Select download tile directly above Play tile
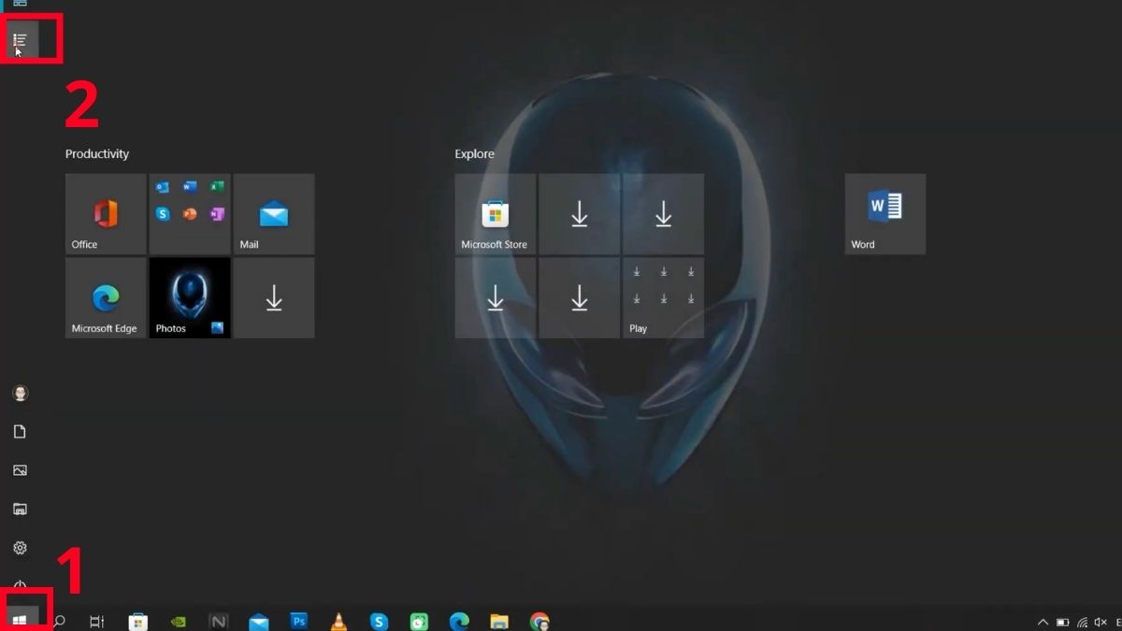Image resolution: width=1122 pixels, height=631 pixels. click(x=664, y=214)
